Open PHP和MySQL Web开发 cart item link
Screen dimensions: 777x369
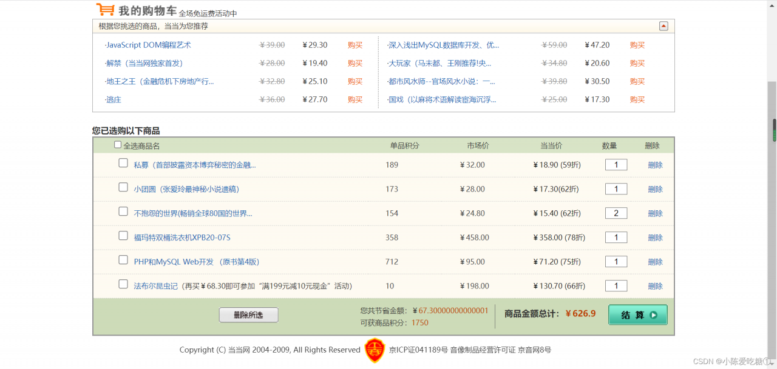pos(197,262)
